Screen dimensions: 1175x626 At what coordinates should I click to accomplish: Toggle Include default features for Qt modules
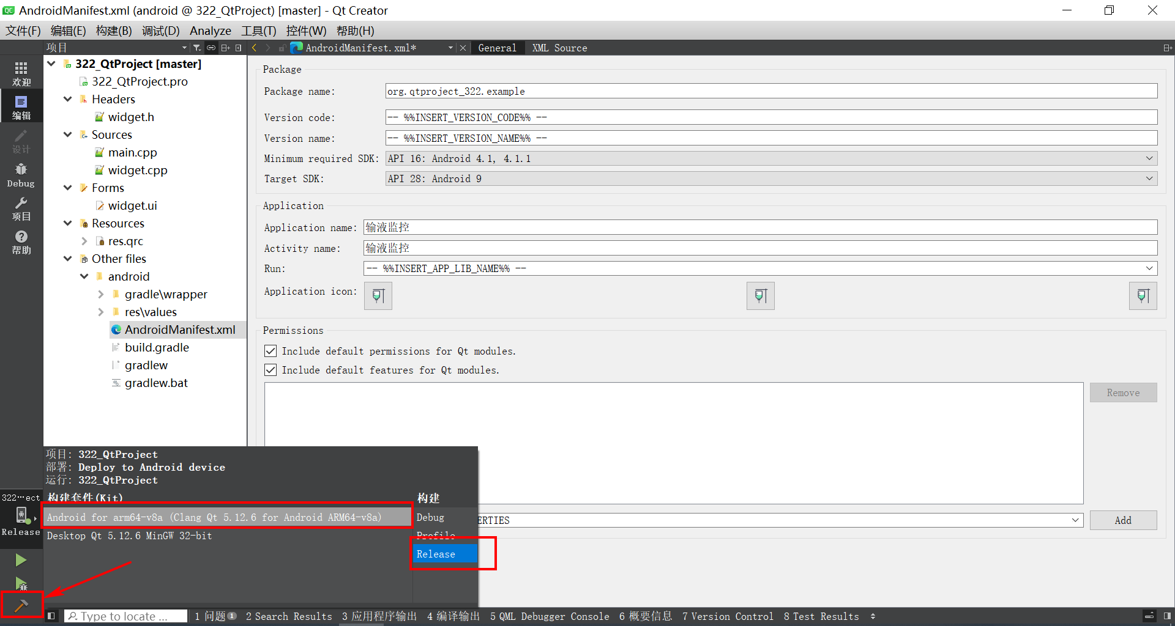270,370
